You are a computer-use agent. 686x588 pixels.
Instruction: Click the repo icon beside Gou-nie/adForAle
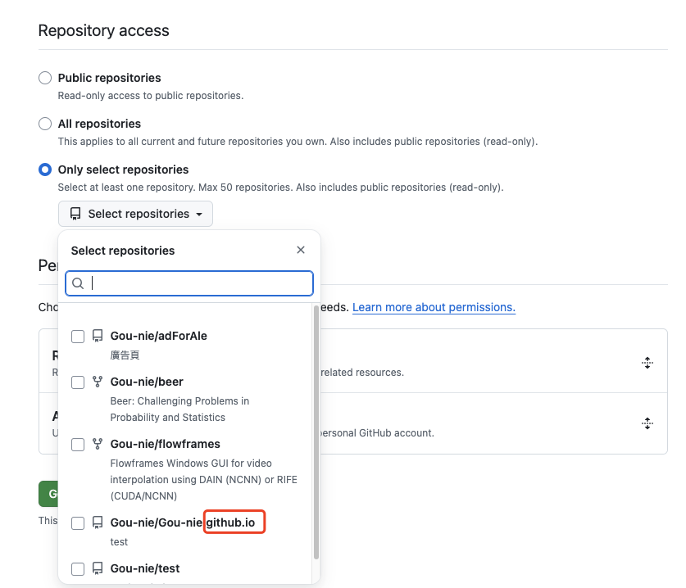(98, 336)
